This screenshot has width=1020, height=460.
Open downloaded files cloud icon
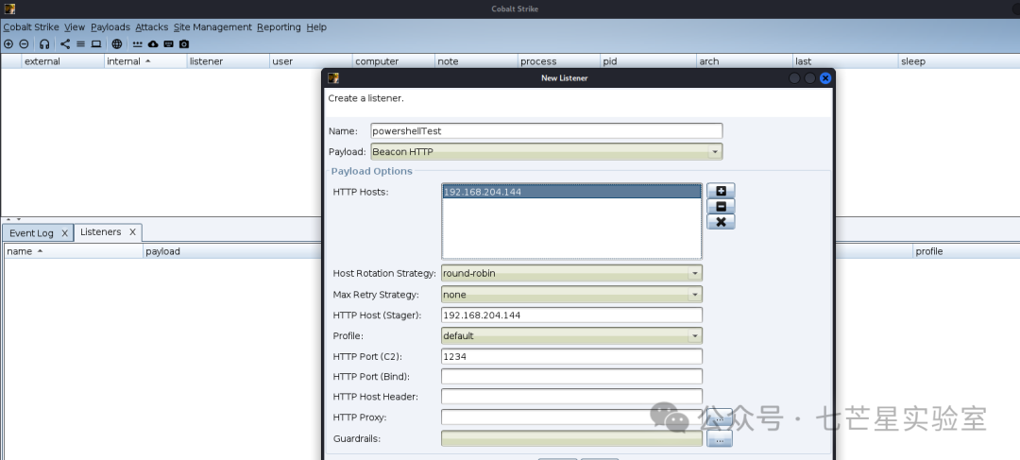tap(153, 44)
